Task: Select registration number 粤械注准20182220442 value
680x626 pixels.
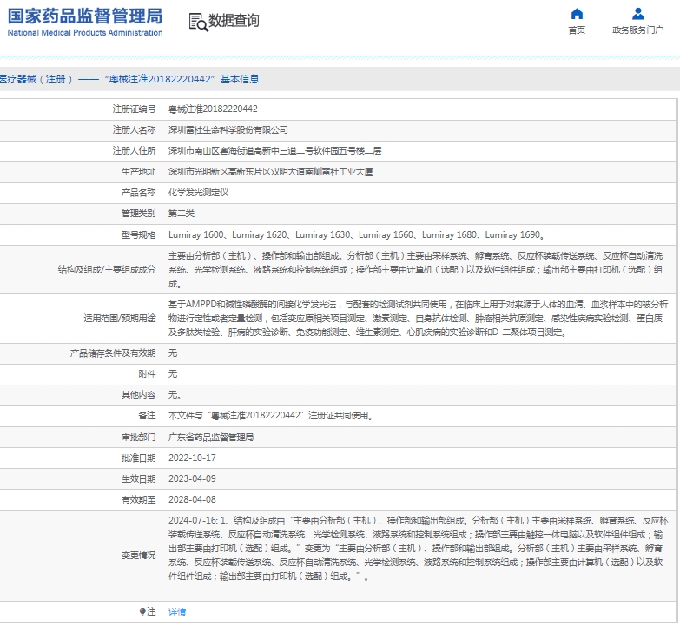Action: point(213,109)
